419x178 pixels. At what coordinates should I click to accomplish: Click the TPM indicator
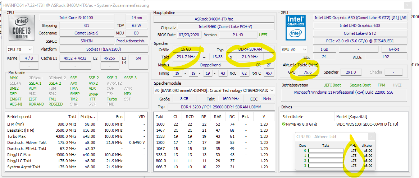pyautogui.click(x=382, y=85)
